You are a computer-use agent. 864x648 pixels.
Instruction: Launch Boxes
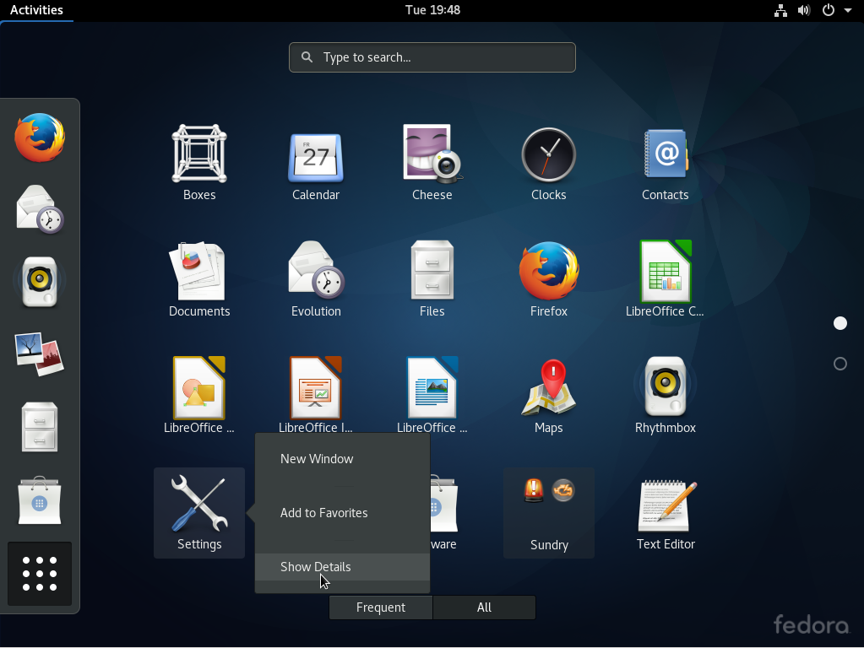(x=199, y=160)
